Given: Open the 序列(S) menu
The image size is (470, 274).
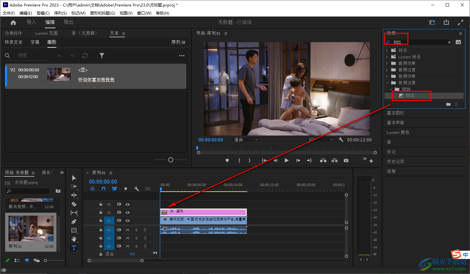Looking at the screenshot, I should click(x=60, y=13).
